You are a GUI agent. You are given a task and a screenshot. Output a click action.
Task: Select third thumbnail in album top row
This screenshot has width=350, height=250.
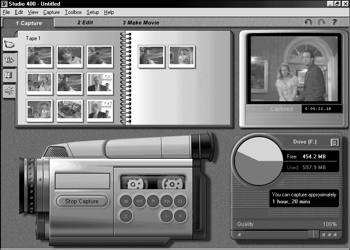pos(100,57)
